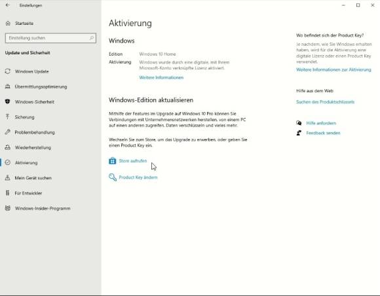
Task: Click the key icon beside Product Key ändern
Action: [x=113, y=177]
